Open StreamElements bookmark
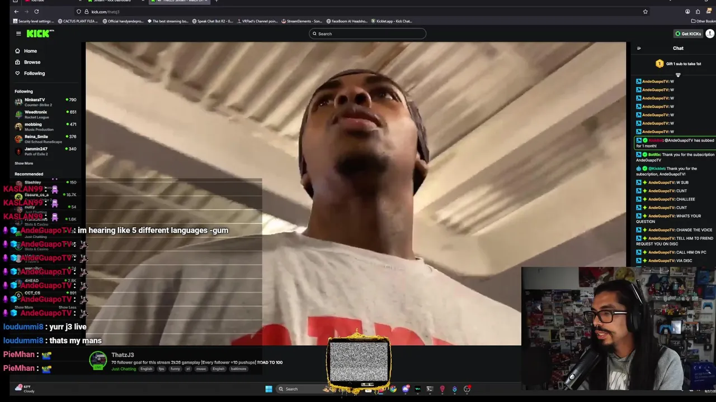 (x=302, y=21)
